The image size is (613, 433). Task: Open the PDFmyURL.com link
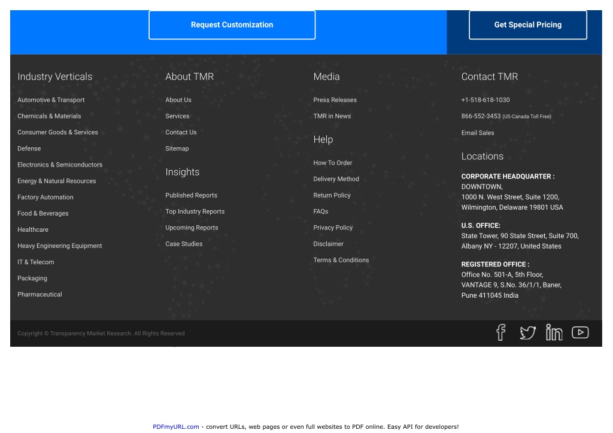click(x=175, y=427)
